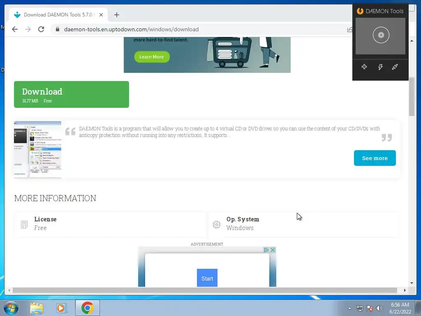This screenshot has height=316, width=421.
Task: Click the plug connector icon in DAEMON Tools gadget
Action: point(395,67)
